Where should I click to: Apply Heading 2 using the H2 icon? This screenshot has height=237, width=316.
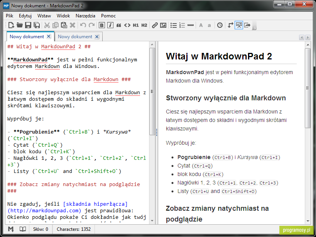click(x=144, y=25)
